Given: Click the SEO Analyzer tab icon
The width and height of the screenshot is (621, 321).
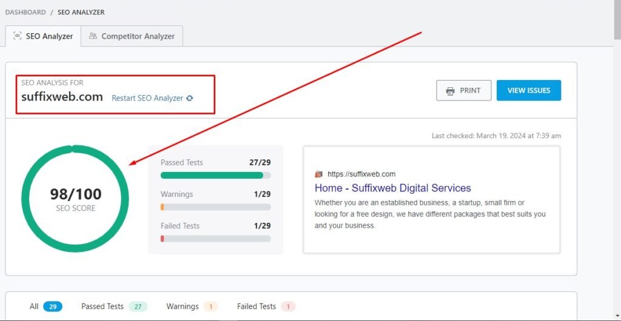Looking at the screenshot, I should 17,36.
